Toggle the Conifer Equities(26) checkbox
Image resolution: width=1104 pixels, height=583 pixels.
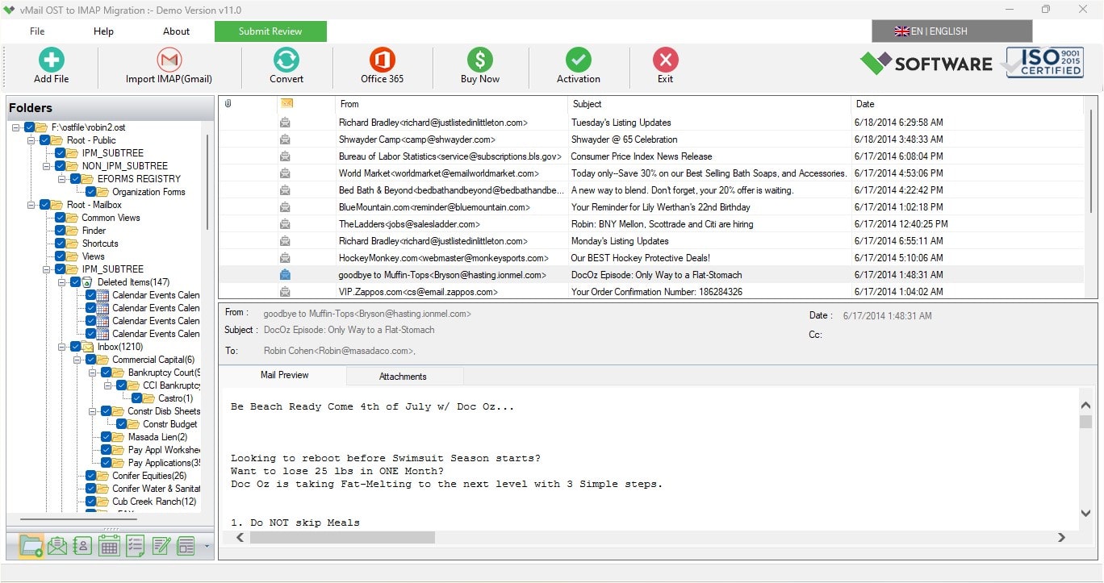tap(91, 476)
